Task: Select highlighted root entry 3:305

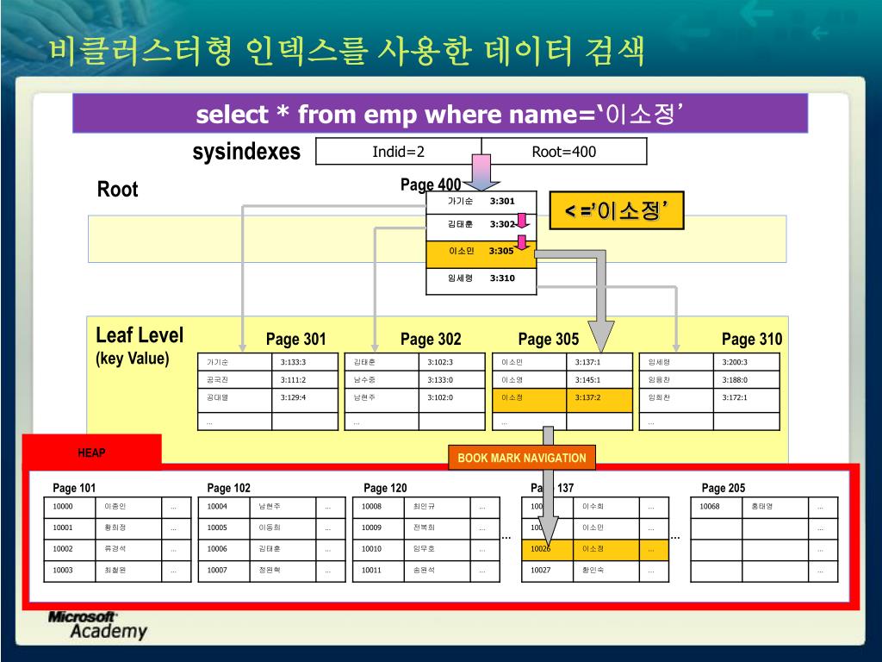Action: pos(481,254)
